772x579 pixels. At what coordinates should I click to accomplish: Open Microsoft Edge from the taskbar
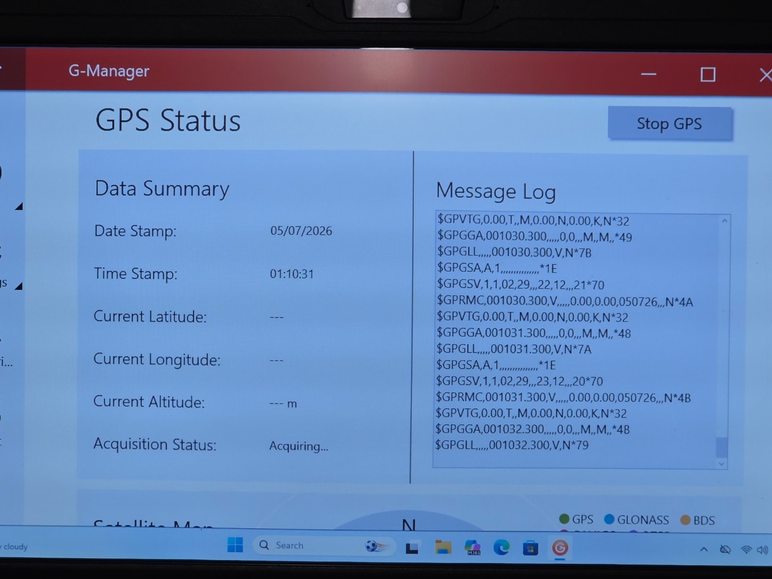(x=501, y=548)
